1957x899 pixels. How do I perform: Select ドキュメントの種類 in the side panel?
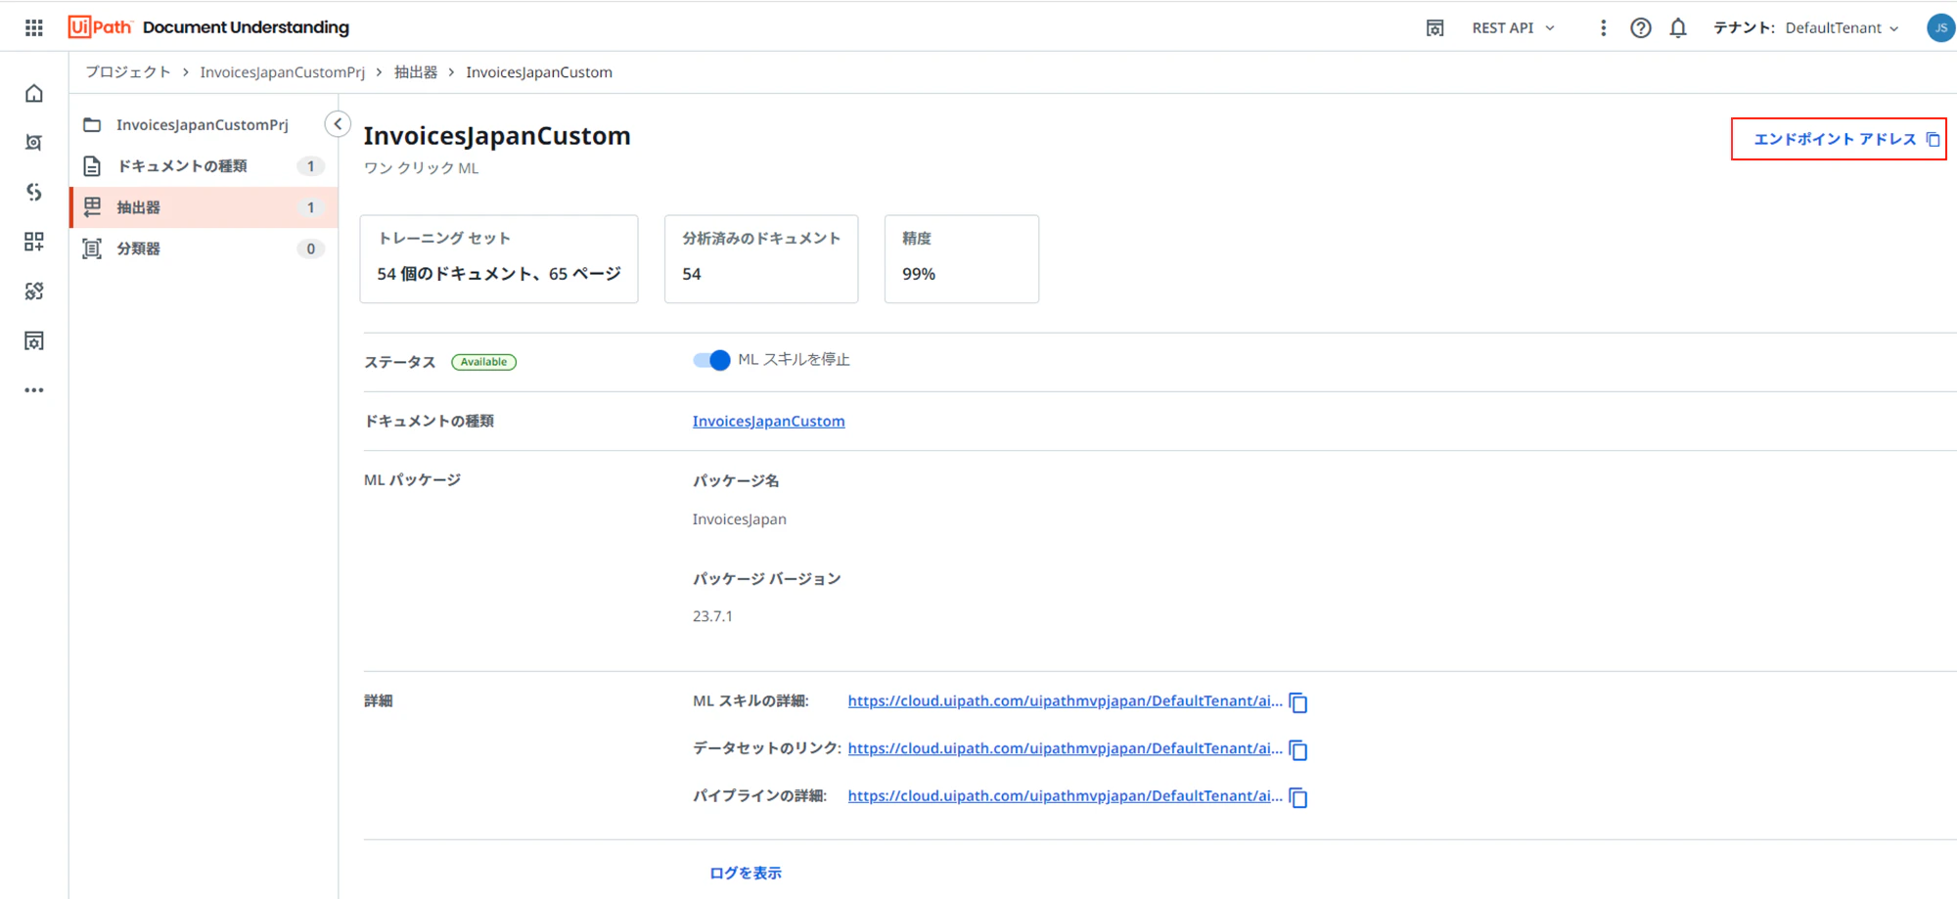point(204,166)
